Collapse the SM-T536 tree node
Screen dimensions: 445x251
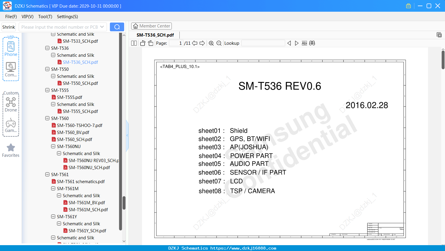click(47, 48)
